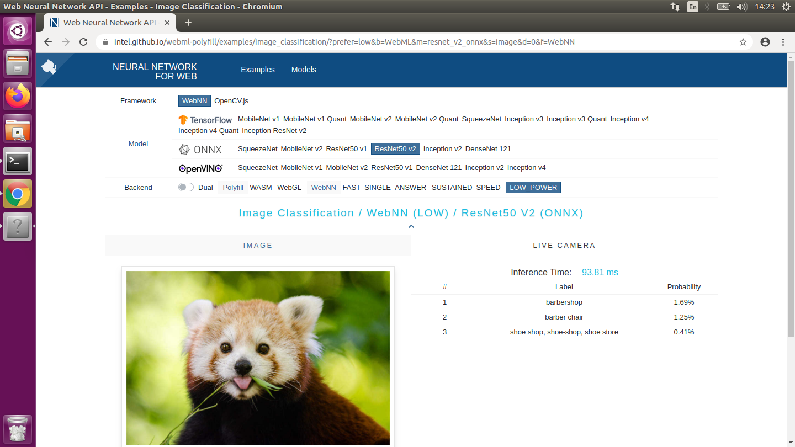Select the WebNN framework
Viewport: 795px width, 447px height.
pyautogui.click(x=194, y=101)
